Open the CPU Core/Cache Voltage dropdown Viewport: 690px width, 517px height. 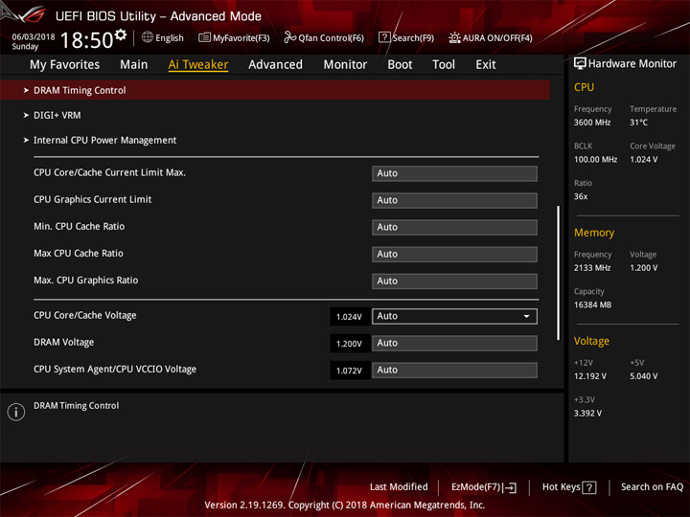pyautogui.click(x=454, y=316)
